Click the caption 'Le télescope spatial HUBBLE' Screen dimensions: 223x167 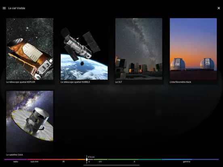[x=75, y=82]
